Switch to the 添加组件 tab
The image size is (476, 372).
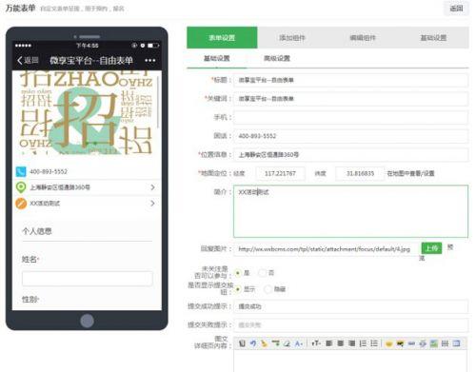click(292, 38)
